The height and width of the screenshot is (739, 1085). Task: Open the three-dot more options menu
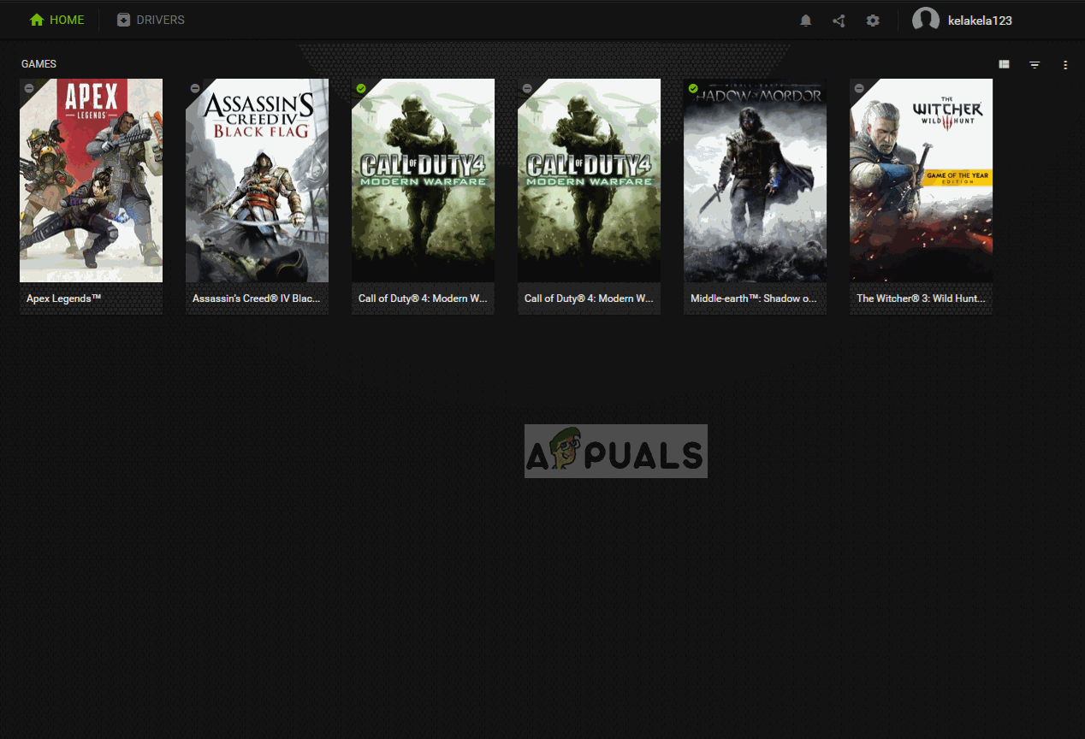(x=1065, y=64)
